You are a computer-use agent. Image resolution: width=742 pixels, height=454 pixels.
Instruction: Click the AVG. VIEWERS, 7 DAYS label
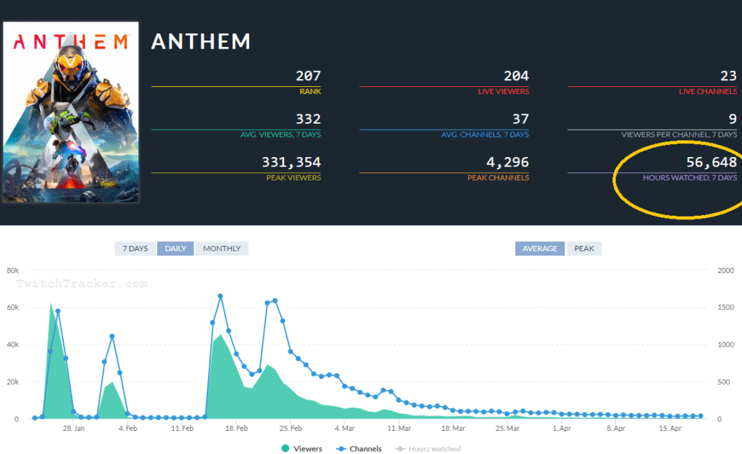pyautogui.click(x=280, y=134)
